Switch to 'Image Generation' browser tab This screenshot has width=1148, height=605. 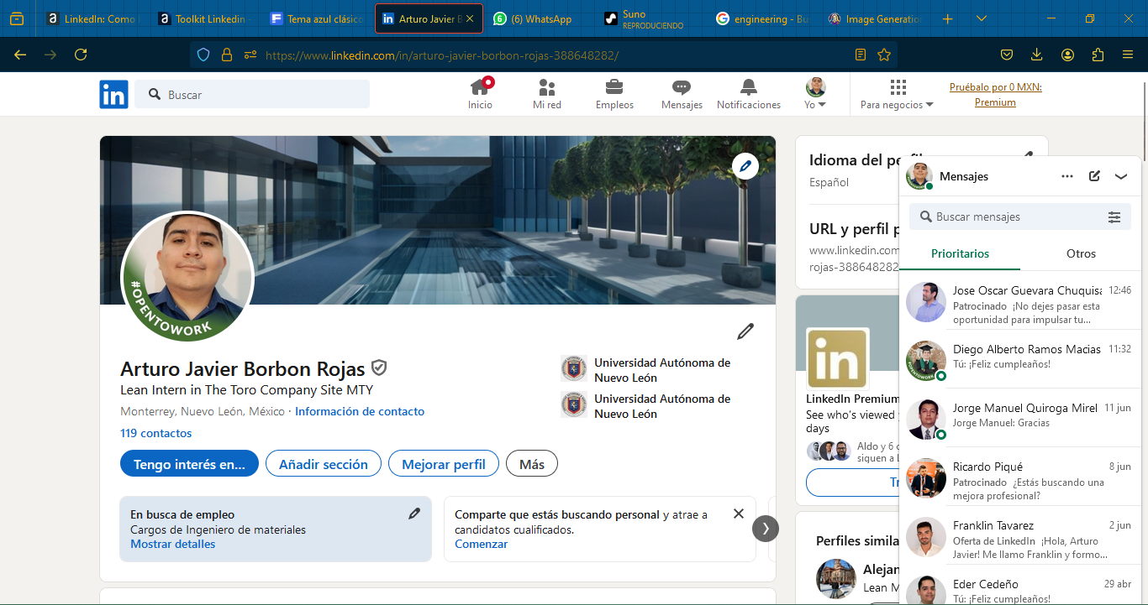point(875,18)
